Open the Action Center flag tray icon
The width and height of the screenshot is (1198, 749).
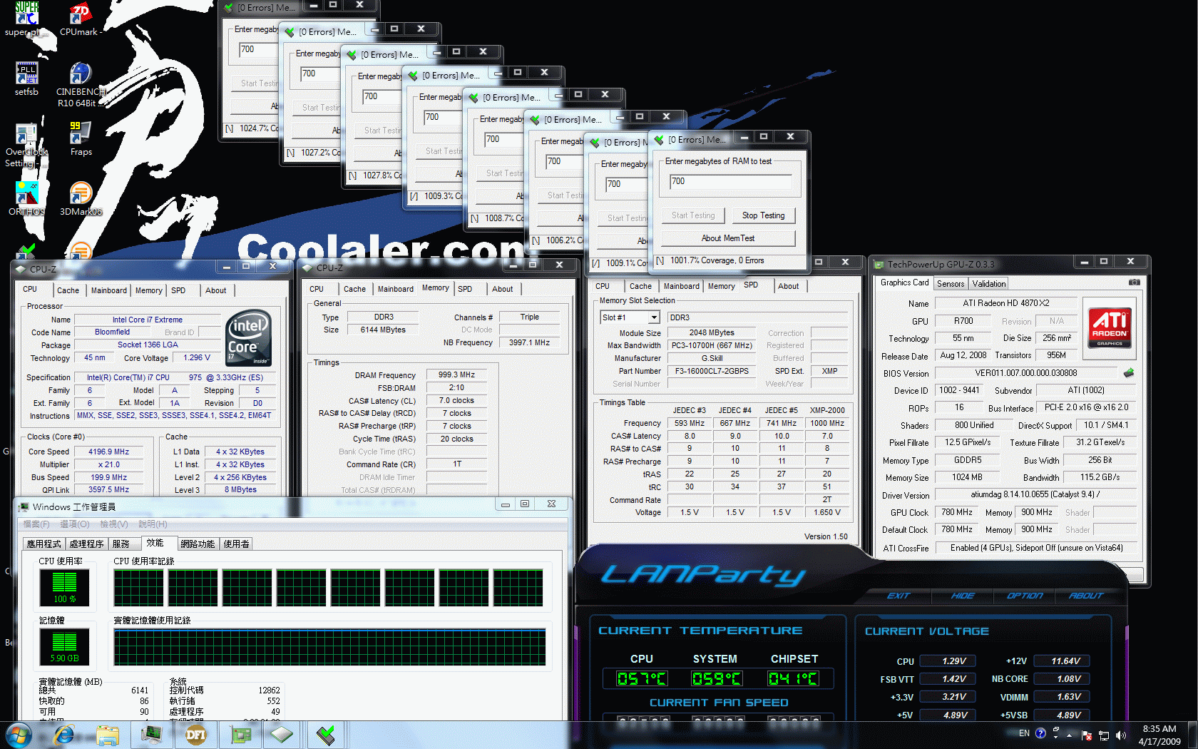[x=1087, y=735]
